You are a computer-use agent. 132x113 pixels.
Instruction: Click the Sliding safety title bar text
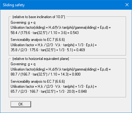coord(14,5)
